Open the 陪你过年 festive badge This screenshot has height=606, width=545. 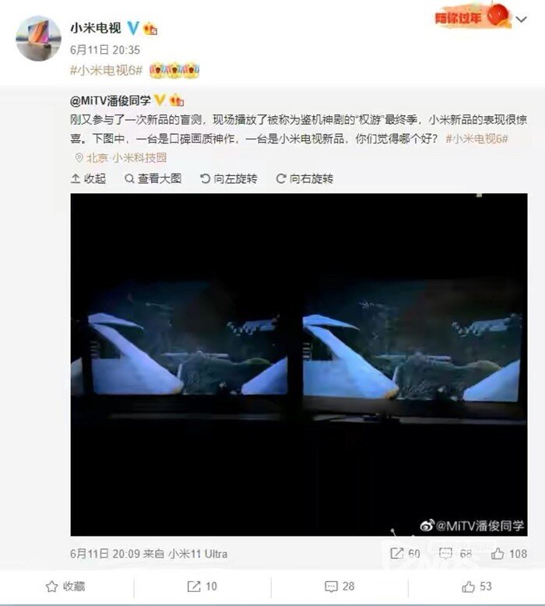(x=473, y=16)
